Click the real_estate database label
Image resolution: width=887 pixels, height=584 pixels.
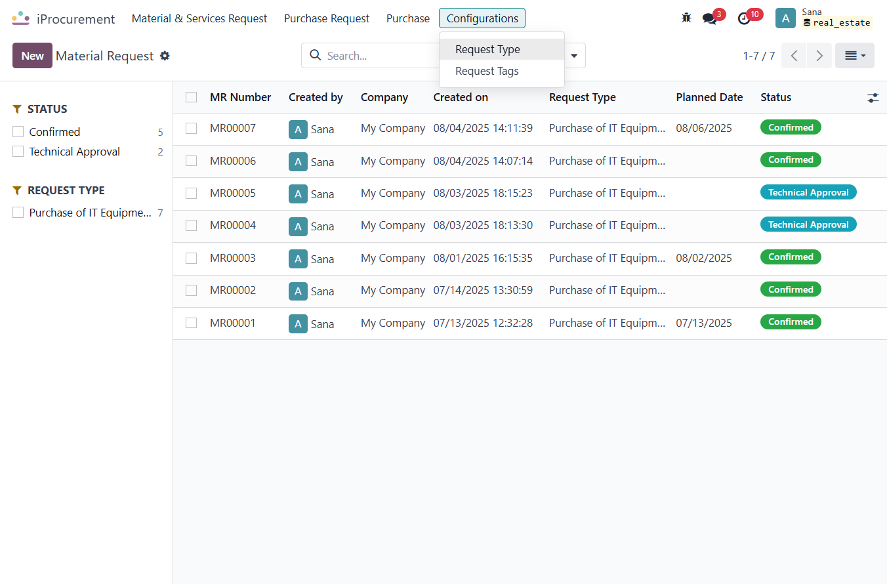(x=838, y=23)
